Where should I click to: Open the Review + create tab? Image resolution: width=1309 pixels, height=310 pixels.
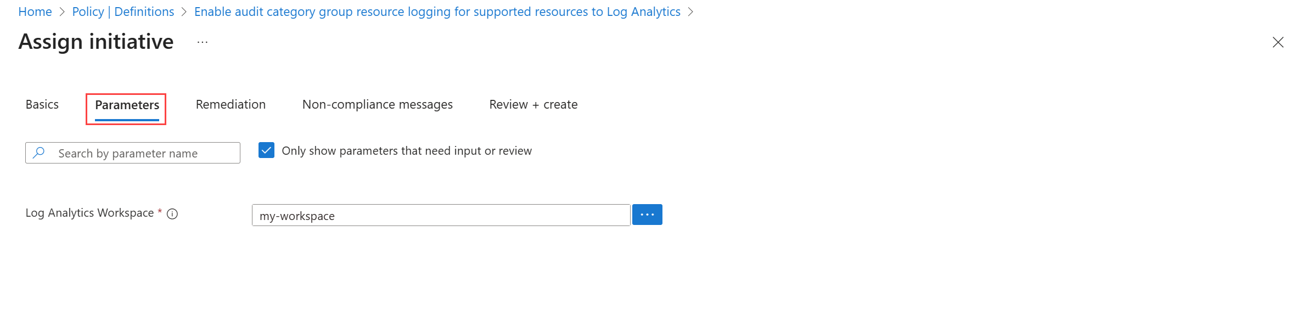pos(533,104)
